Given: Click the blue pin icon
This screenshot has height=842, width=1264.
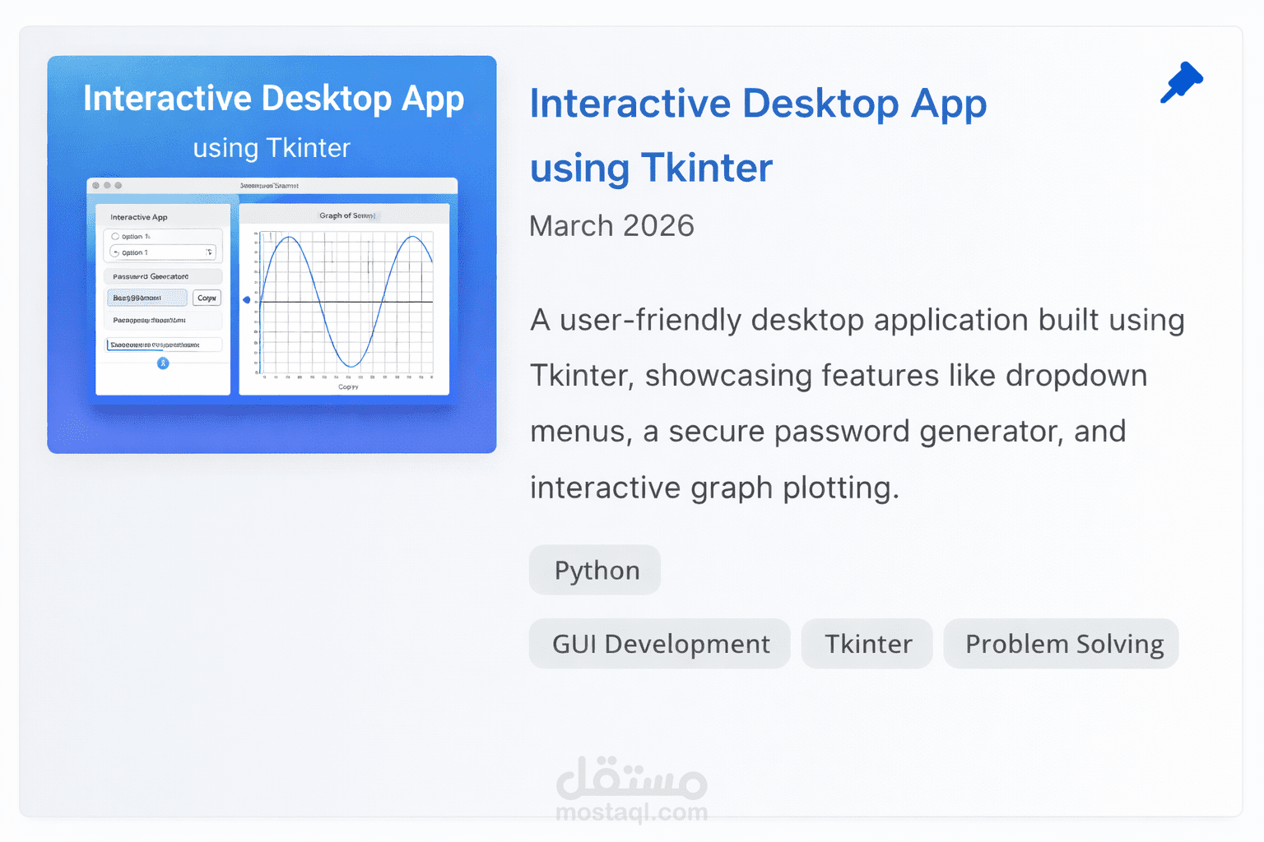Looking at the screenshot, I should (x=1182, y=82).
